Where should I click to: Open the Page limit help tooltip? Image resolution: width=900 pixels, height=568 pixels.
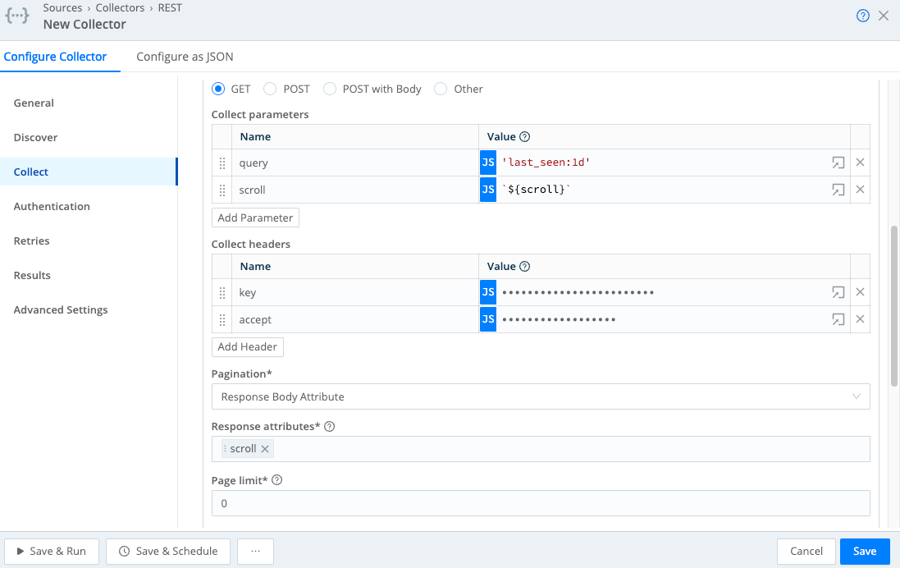276,479
